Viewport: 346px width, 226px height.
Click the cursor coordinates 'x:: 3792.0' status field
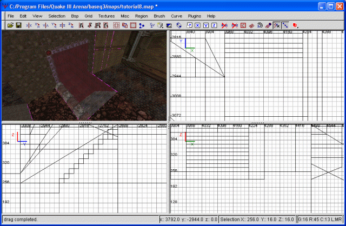pyautogui.click(x=189, y=220)
